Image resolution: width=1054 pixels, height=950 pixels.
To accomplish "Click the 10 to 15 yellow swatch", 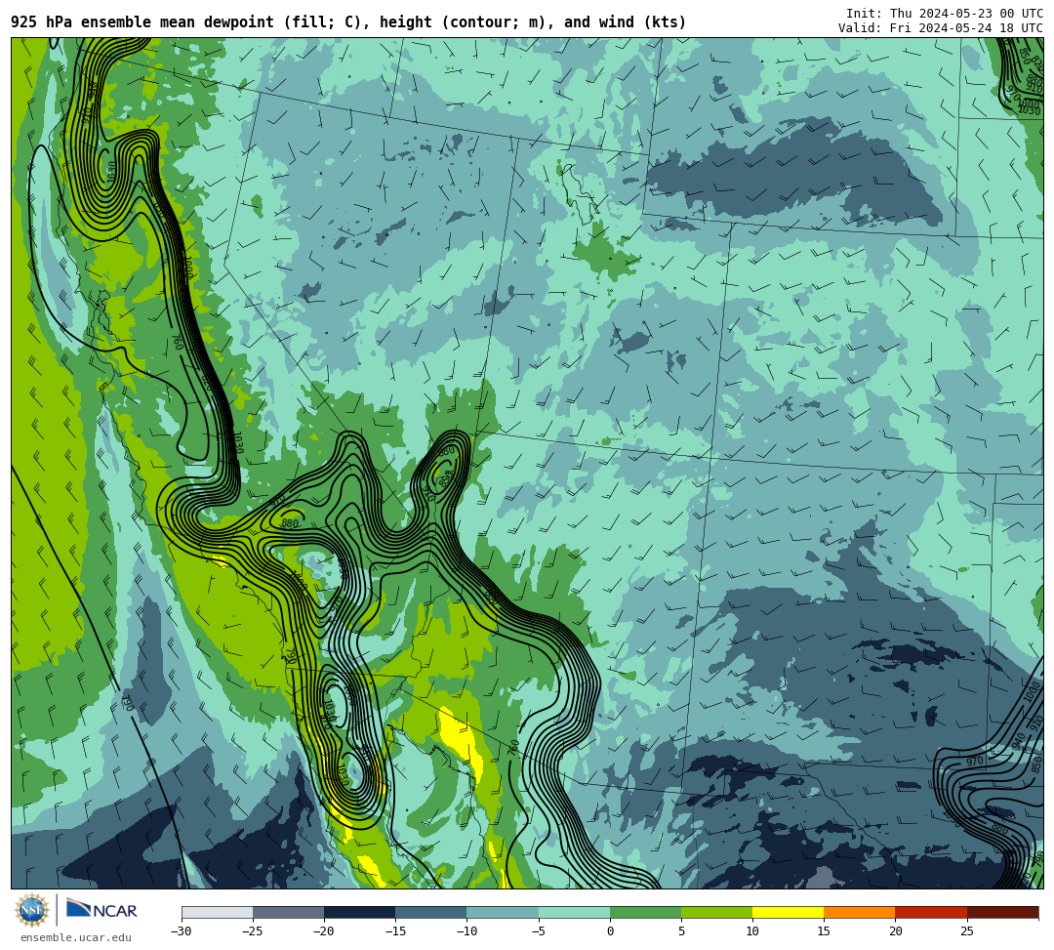I will coord(788,912).
